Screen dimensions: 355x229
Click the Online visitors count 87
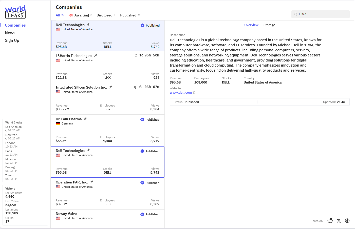[7, 222]
